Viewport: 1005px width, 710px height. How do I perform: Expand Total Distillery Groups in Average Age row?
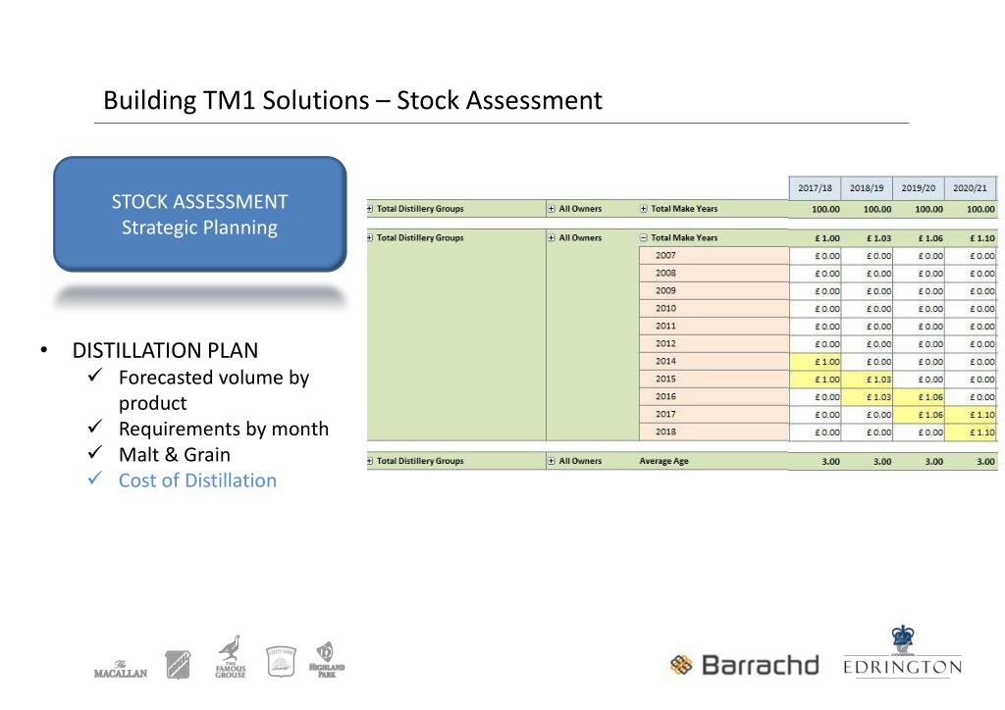tap(370, 461)
